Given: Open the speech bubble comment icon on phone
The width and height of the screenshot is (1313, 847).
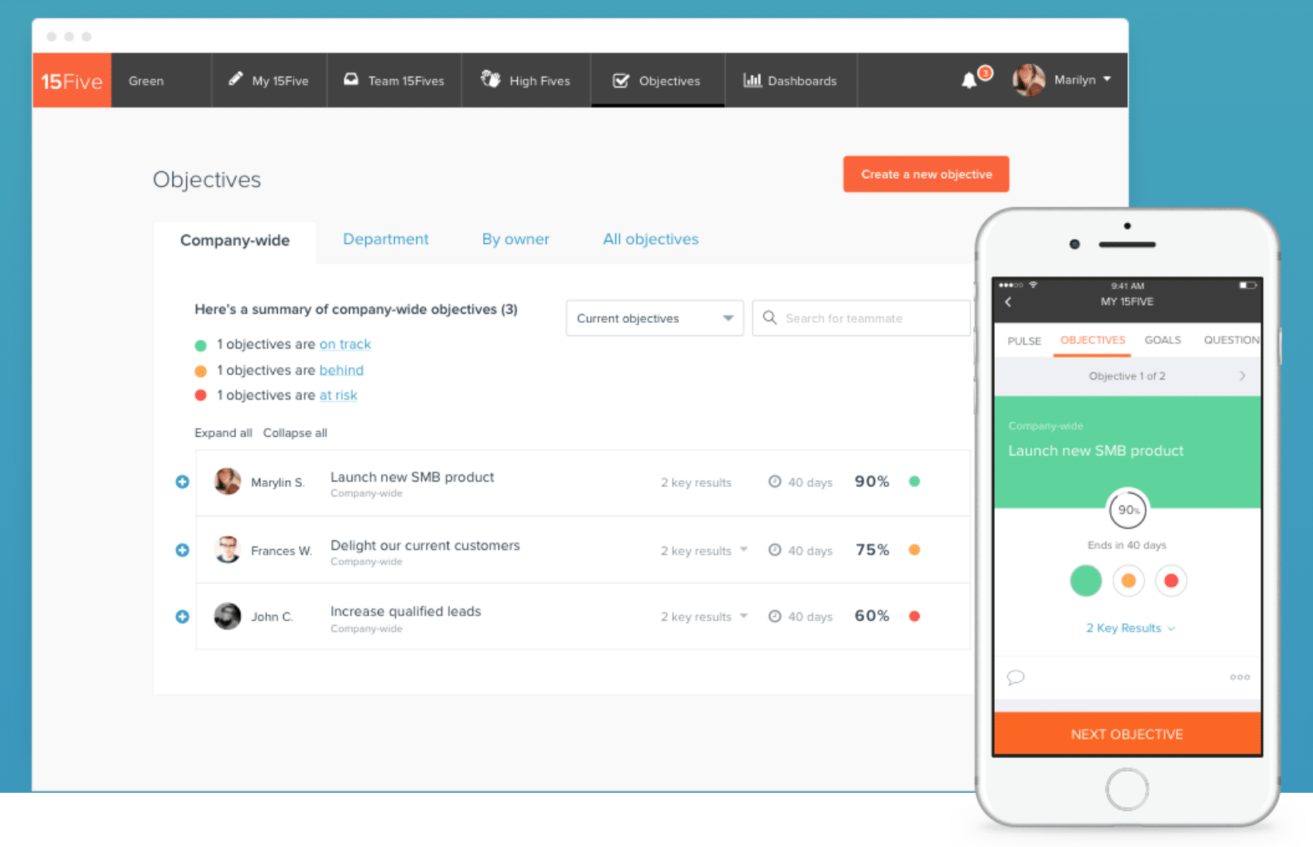Looking at the screenshot, I should tap(1016, 677).
